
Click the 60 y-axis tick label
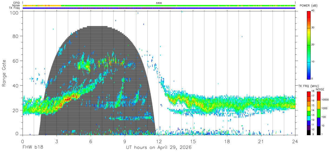point(16,61)
